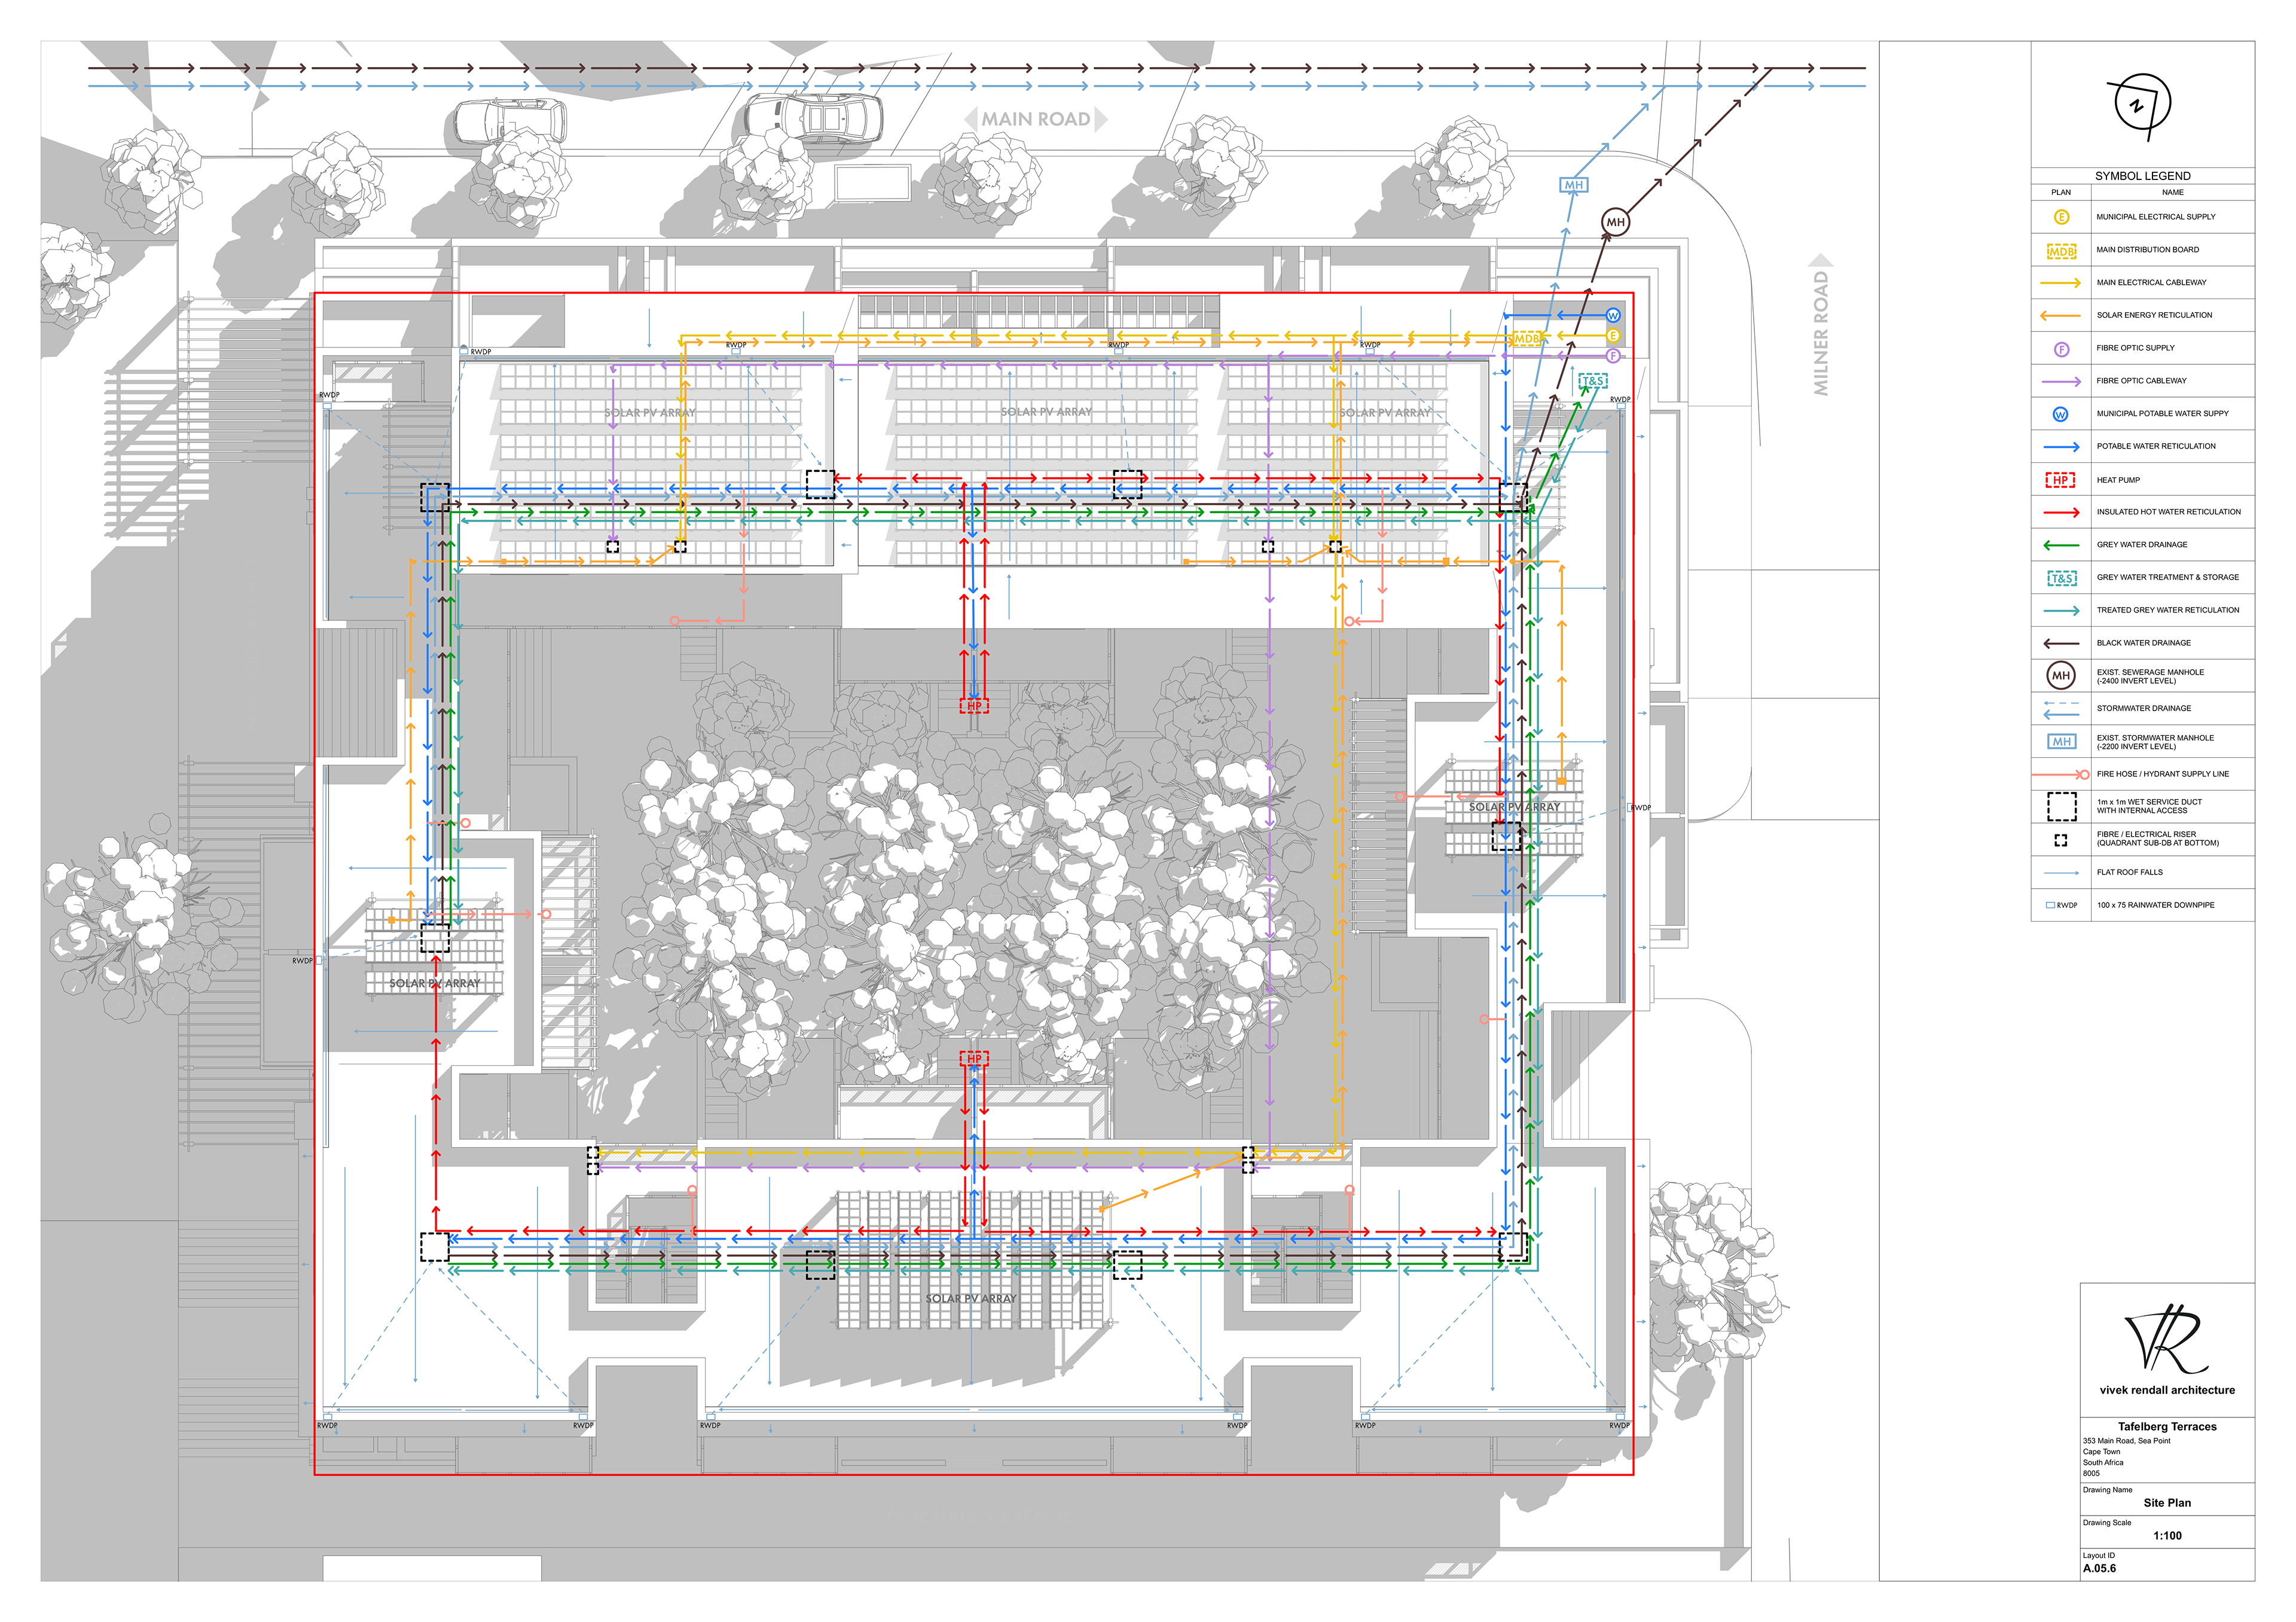
Task: Click the red dashed HP symbol in the legend
Action: (x=2060, y=480)
